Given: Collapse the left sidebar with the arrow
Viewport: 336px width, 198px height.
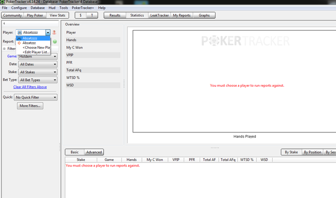Looking at the screenshot, I should [4, 23].
